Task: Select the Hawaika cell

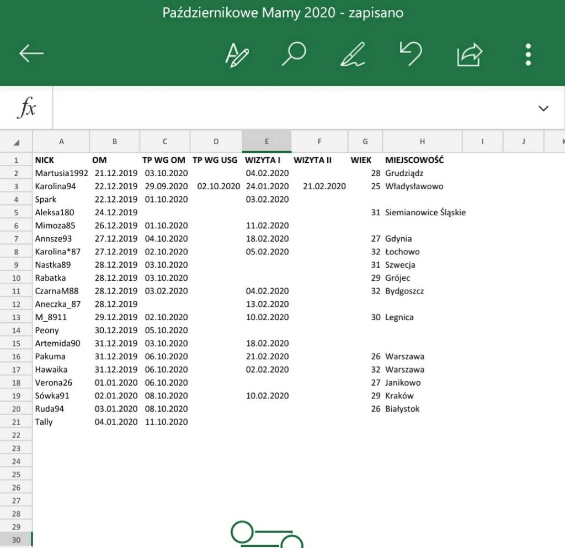Action: pyautogui.click(x=61, y=369)
